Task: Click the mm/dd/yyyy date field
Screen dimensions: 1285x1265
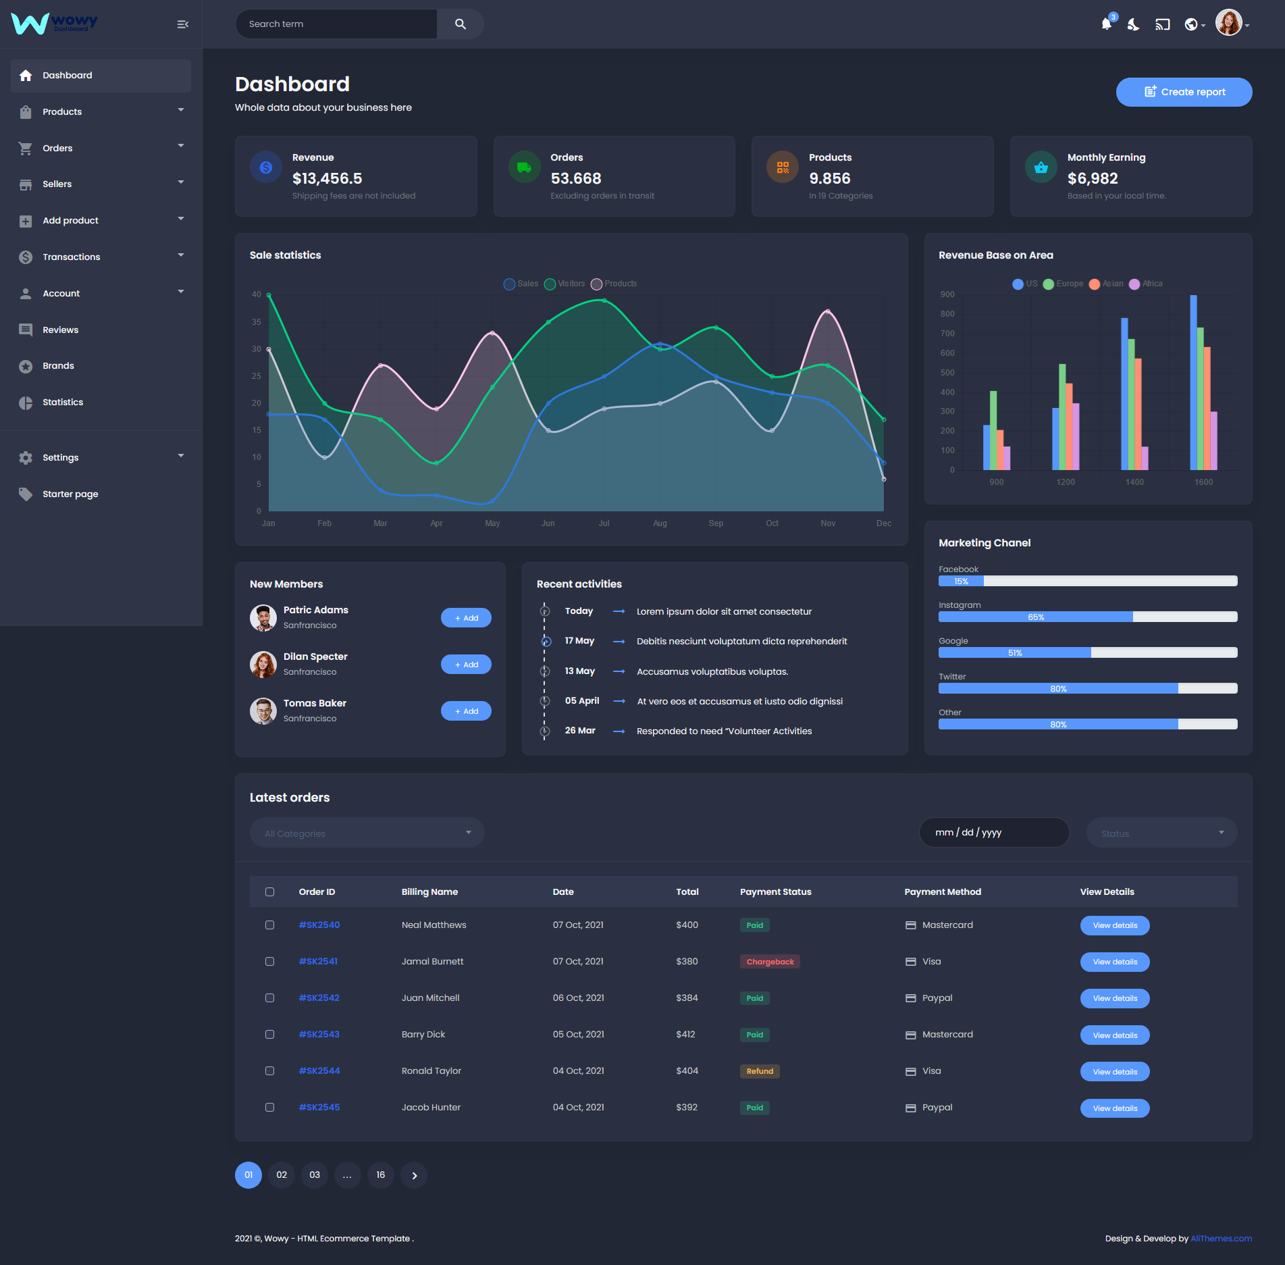Action: click(994, 833)
